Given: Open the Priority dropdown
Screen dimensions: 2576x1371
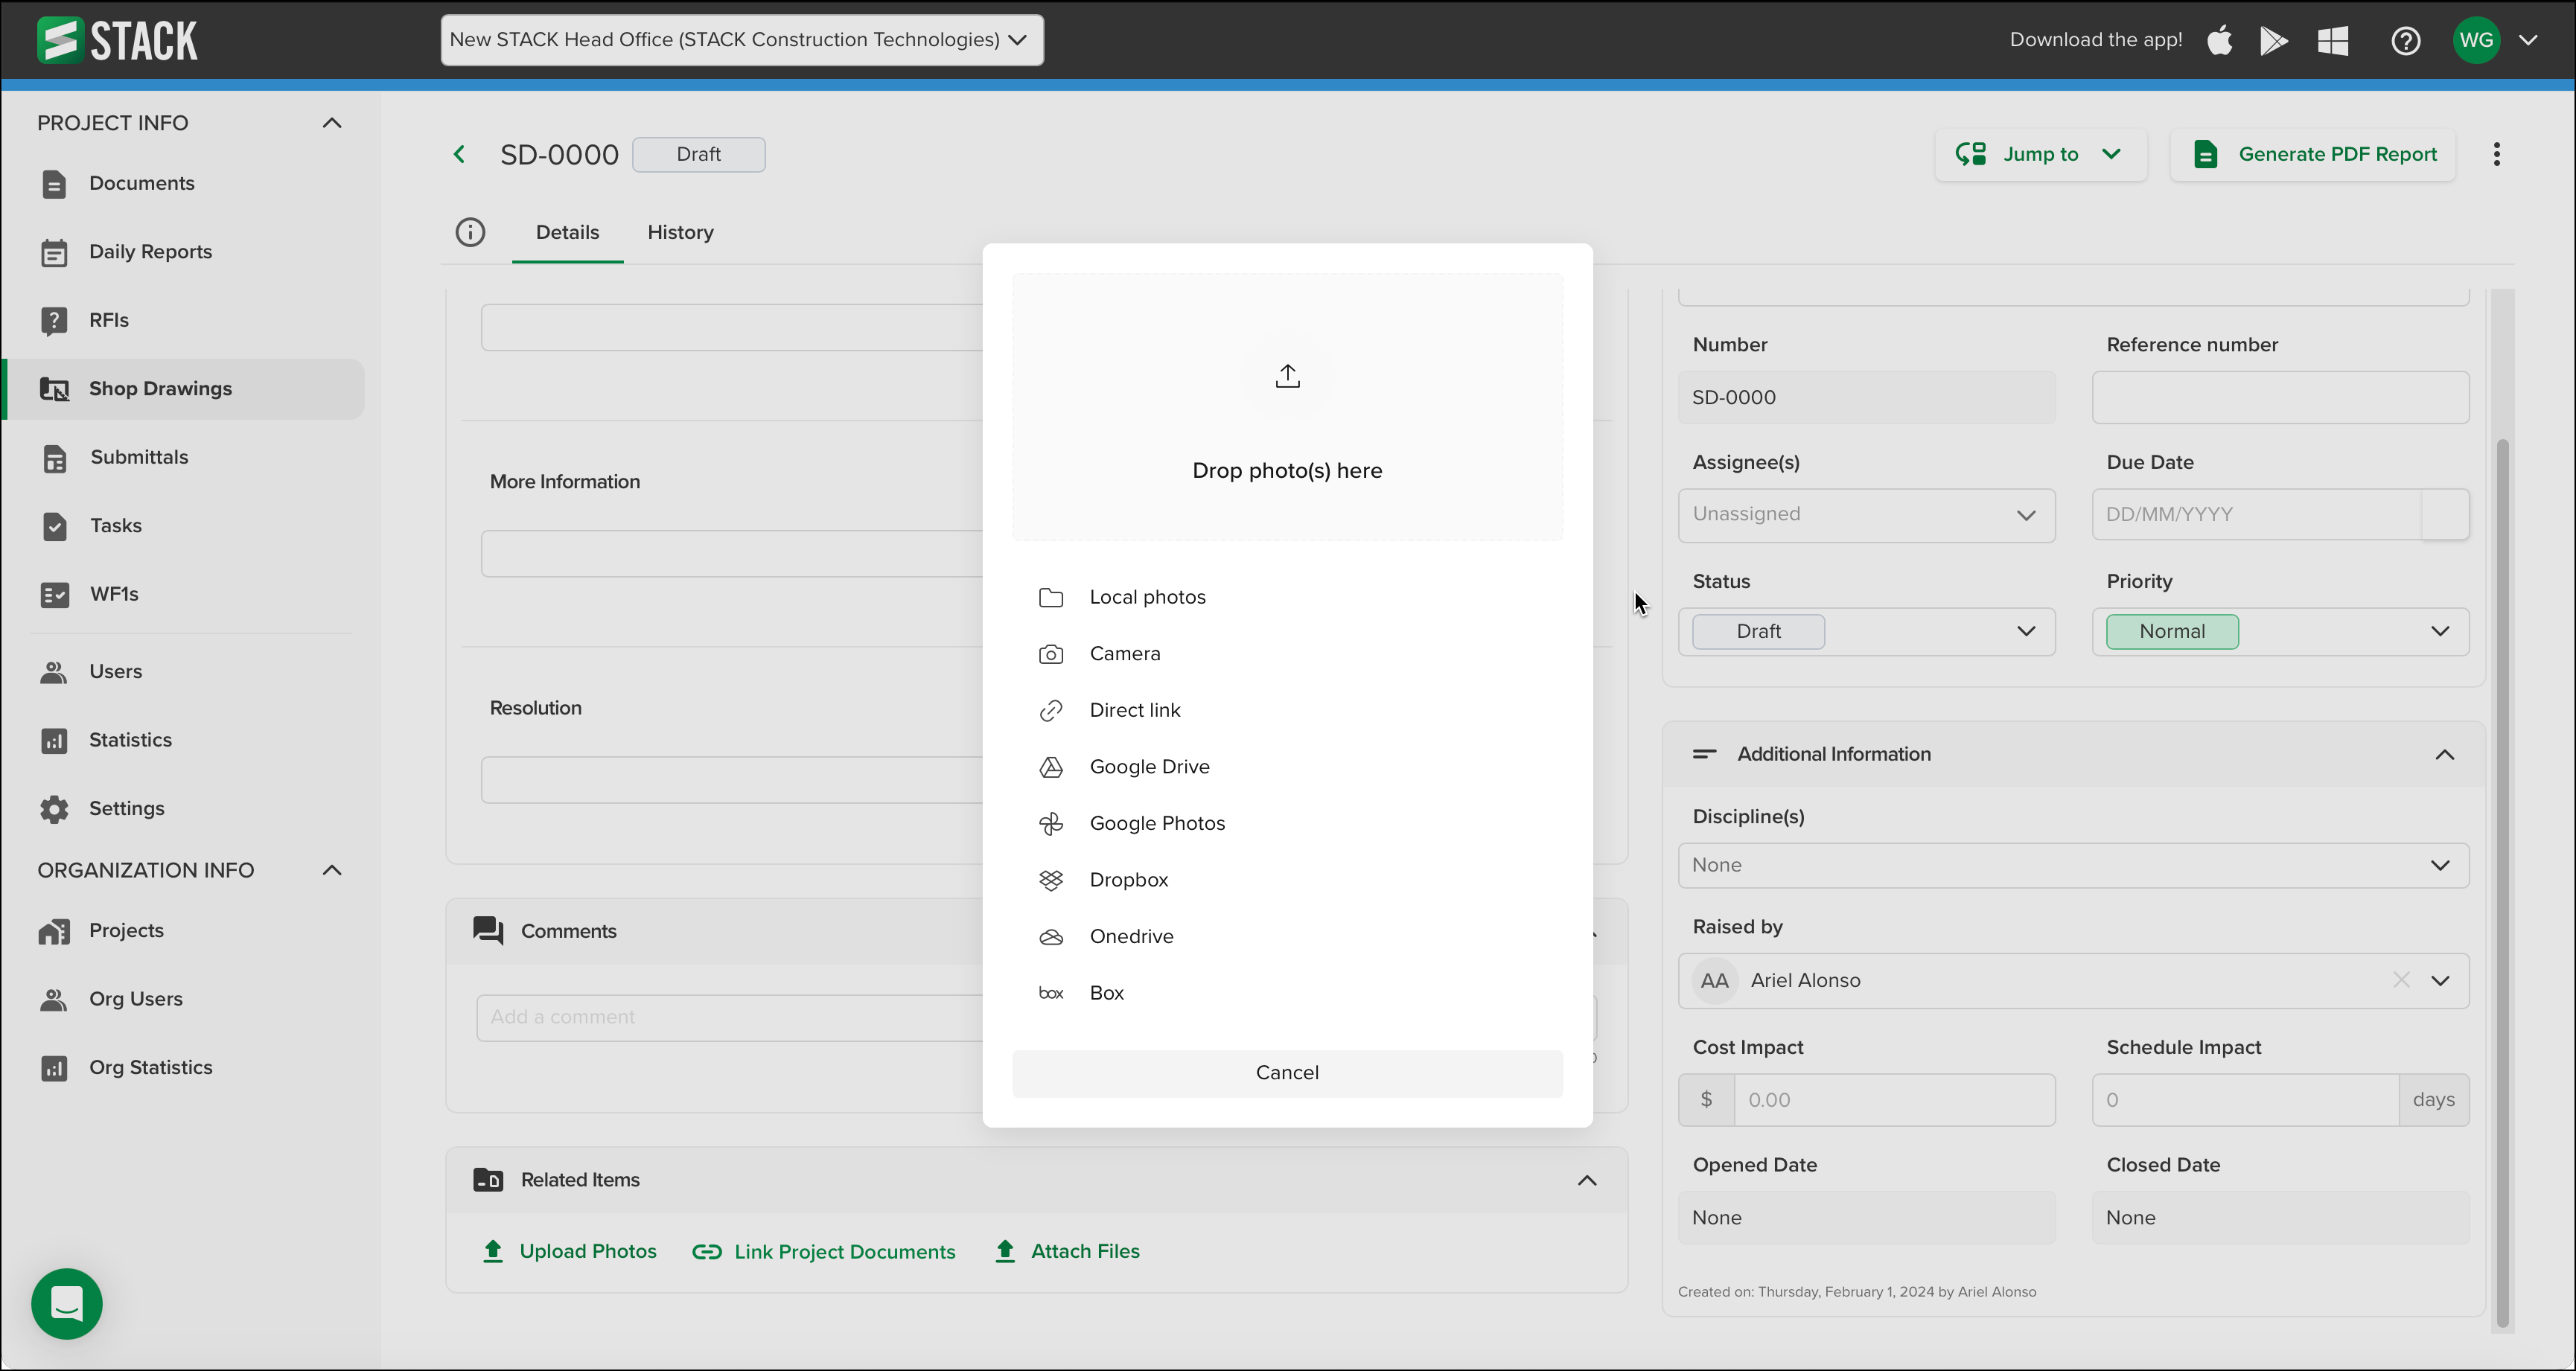Looking at the screenshot, I should click(x=2280, y=631).
